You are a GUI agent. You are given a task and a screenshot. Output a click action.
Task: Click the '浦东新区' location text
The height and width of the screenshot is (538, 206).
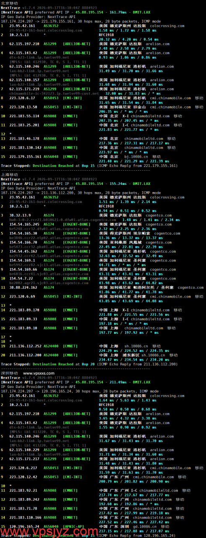[131, 355]
